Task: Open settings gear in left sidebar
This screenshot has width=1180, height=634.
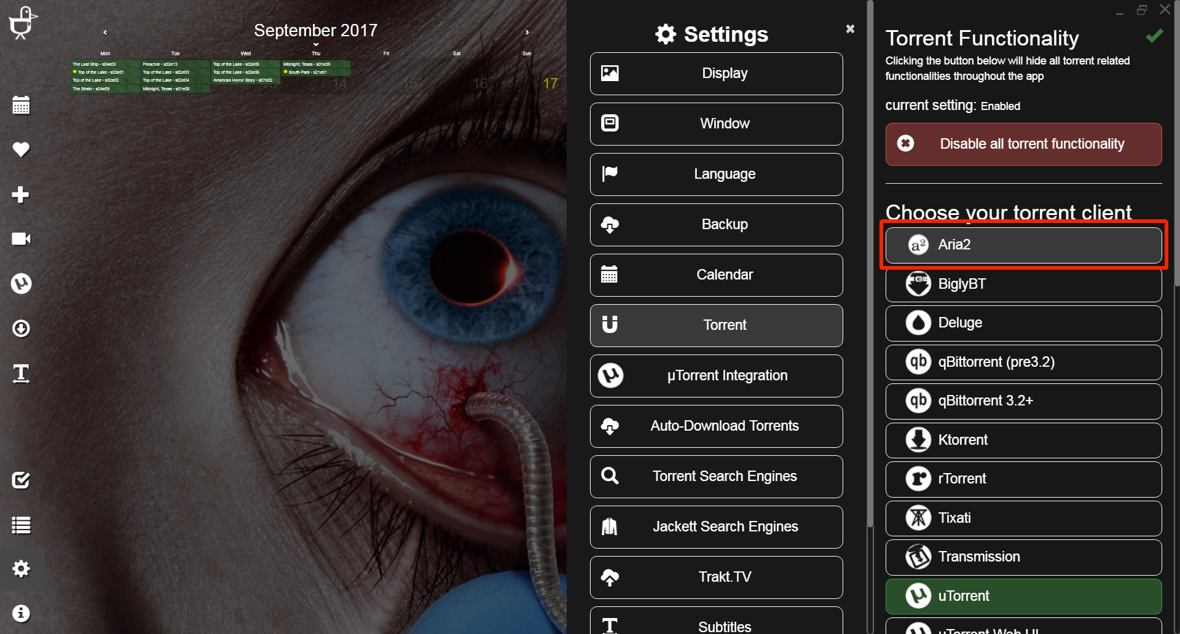Action: 21,569
